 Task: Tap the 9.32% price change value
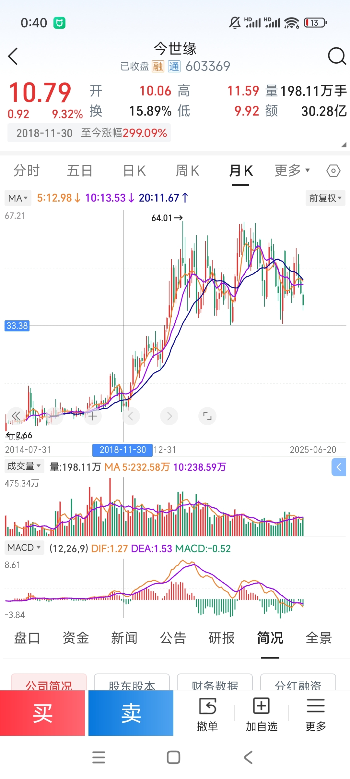coord(67,114)
